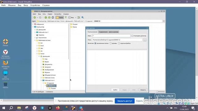Open the Корзина desktop trash icon
This screenshot has width=198, height=111.
click(x=6, y=85)
